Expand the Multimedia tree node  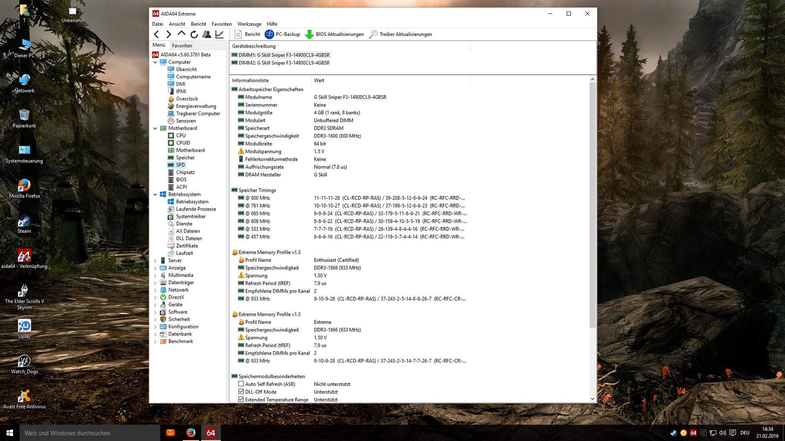(155, 275)
